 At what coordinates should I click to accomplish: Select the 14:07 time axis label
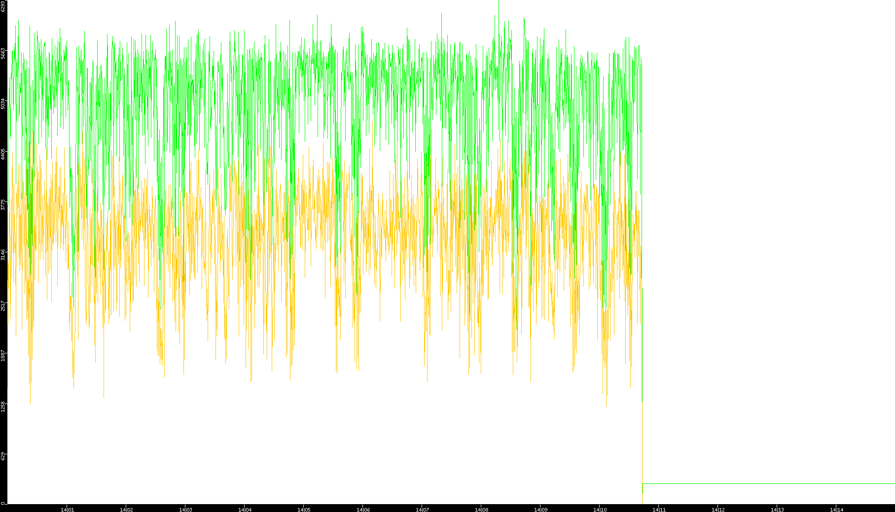click(x=422, y=510)
